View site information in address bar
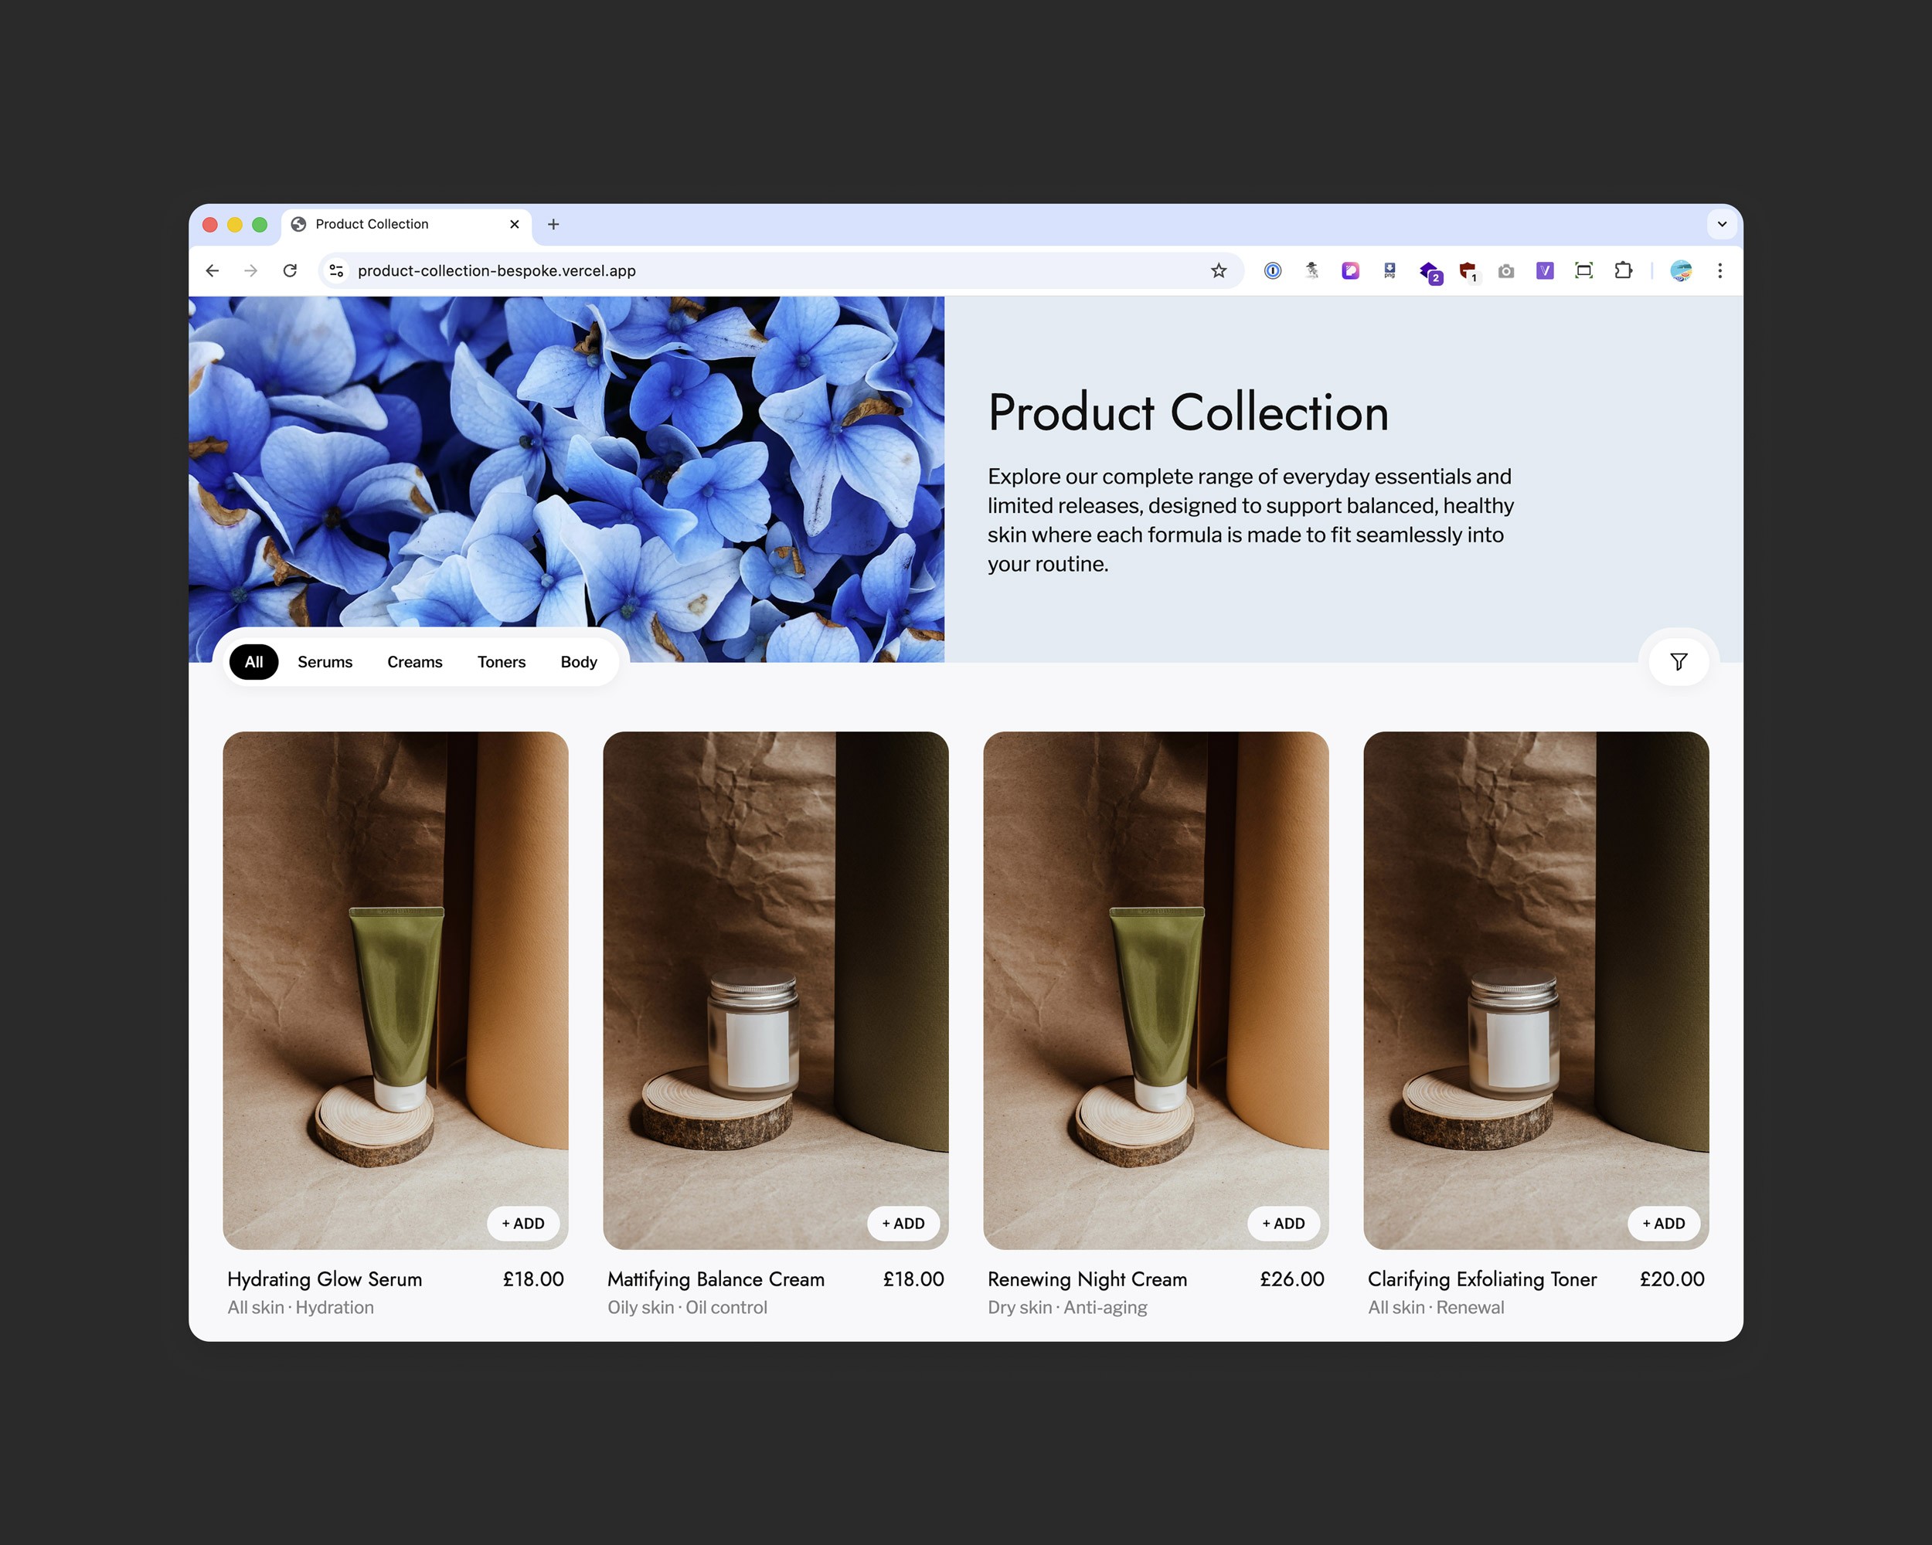Image resolution: width=1932 pixels, height=1545 pixels. tap(336, 270)
